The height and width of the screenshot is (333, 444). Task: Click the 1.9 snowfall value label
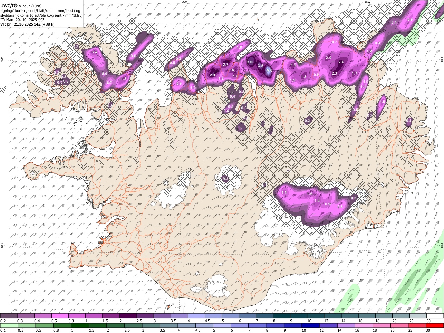click(x=293, y=65)
